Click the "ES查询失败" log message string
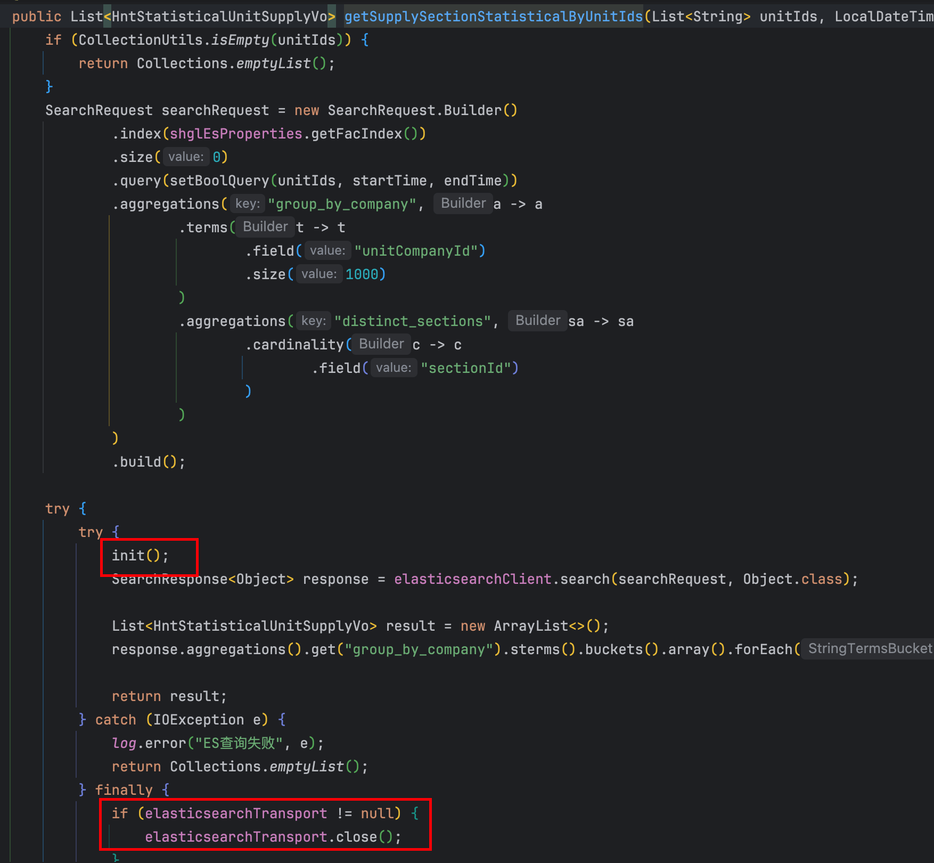The width and height of the screenshot is (934, 863). click(239, 743)
